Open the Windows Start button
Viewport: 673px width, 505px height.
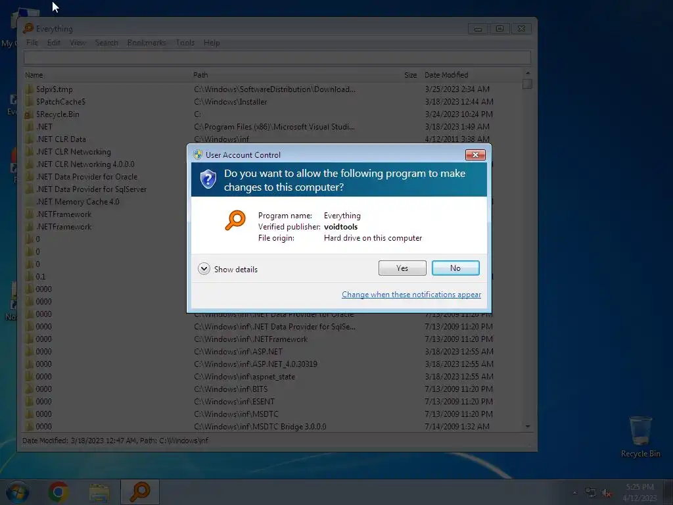pos(17,492)
